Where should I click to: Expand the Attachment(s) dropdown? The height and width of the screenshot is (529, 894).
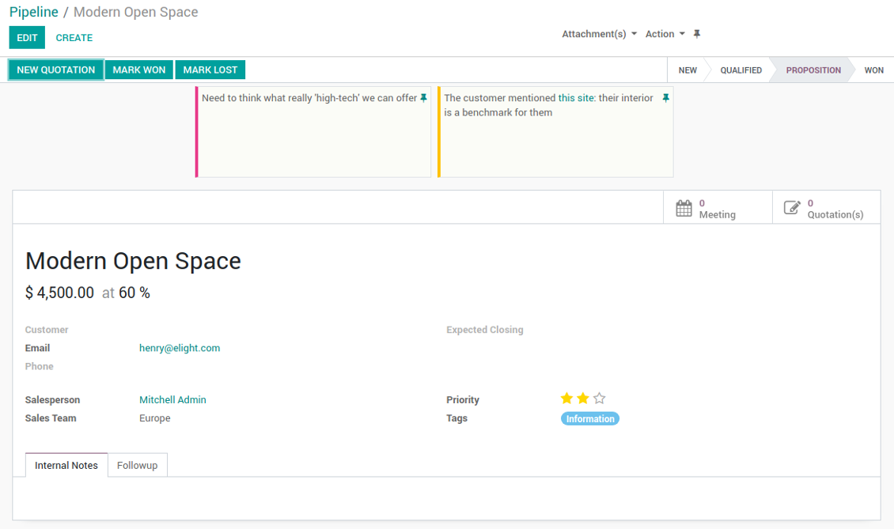tap(599, 34)
